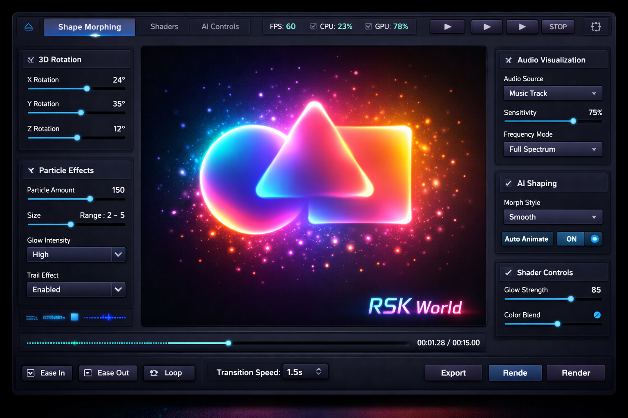Expand the Glow Intensity High dropdown
The height and width of the screenshot is (418, 628).
pyautogui.click(x=118, y=254)
